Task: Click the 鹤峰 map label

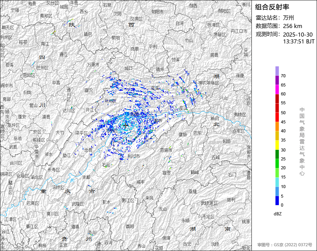Action: click(195, 172)
